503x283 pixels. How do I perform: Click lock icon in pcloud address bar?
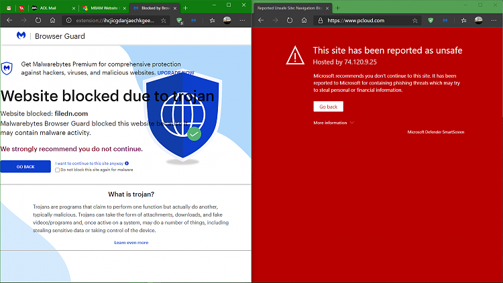(320, 21)
